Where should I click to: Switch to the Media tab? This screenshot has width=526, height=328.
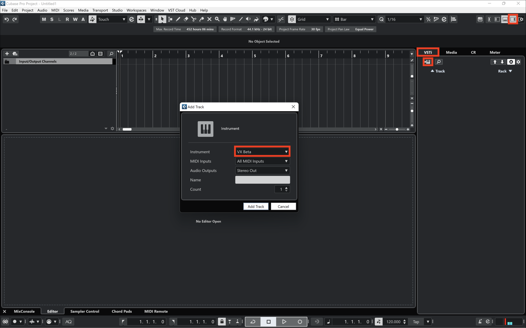(x=451, y=52)
